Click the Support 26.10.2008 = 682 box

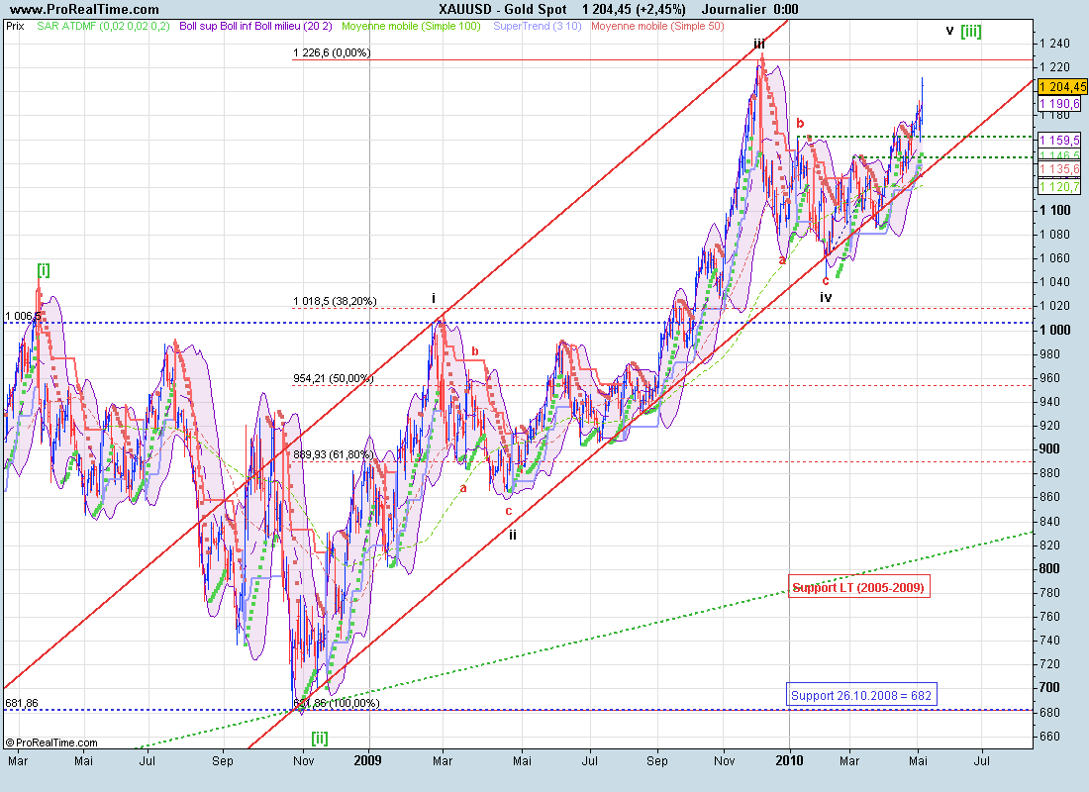(x=861, y=695)
